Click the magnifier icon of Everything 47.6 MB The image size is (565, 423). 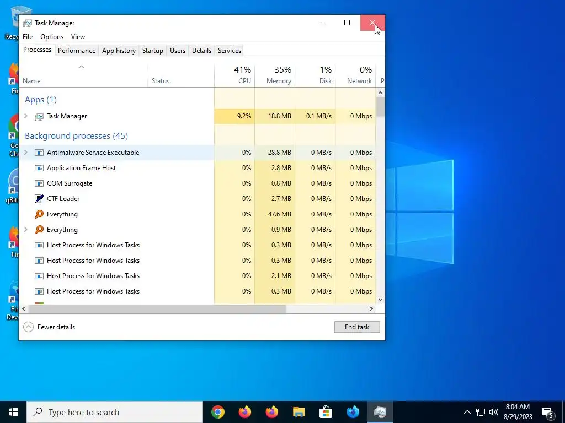(x=39, y=214)
